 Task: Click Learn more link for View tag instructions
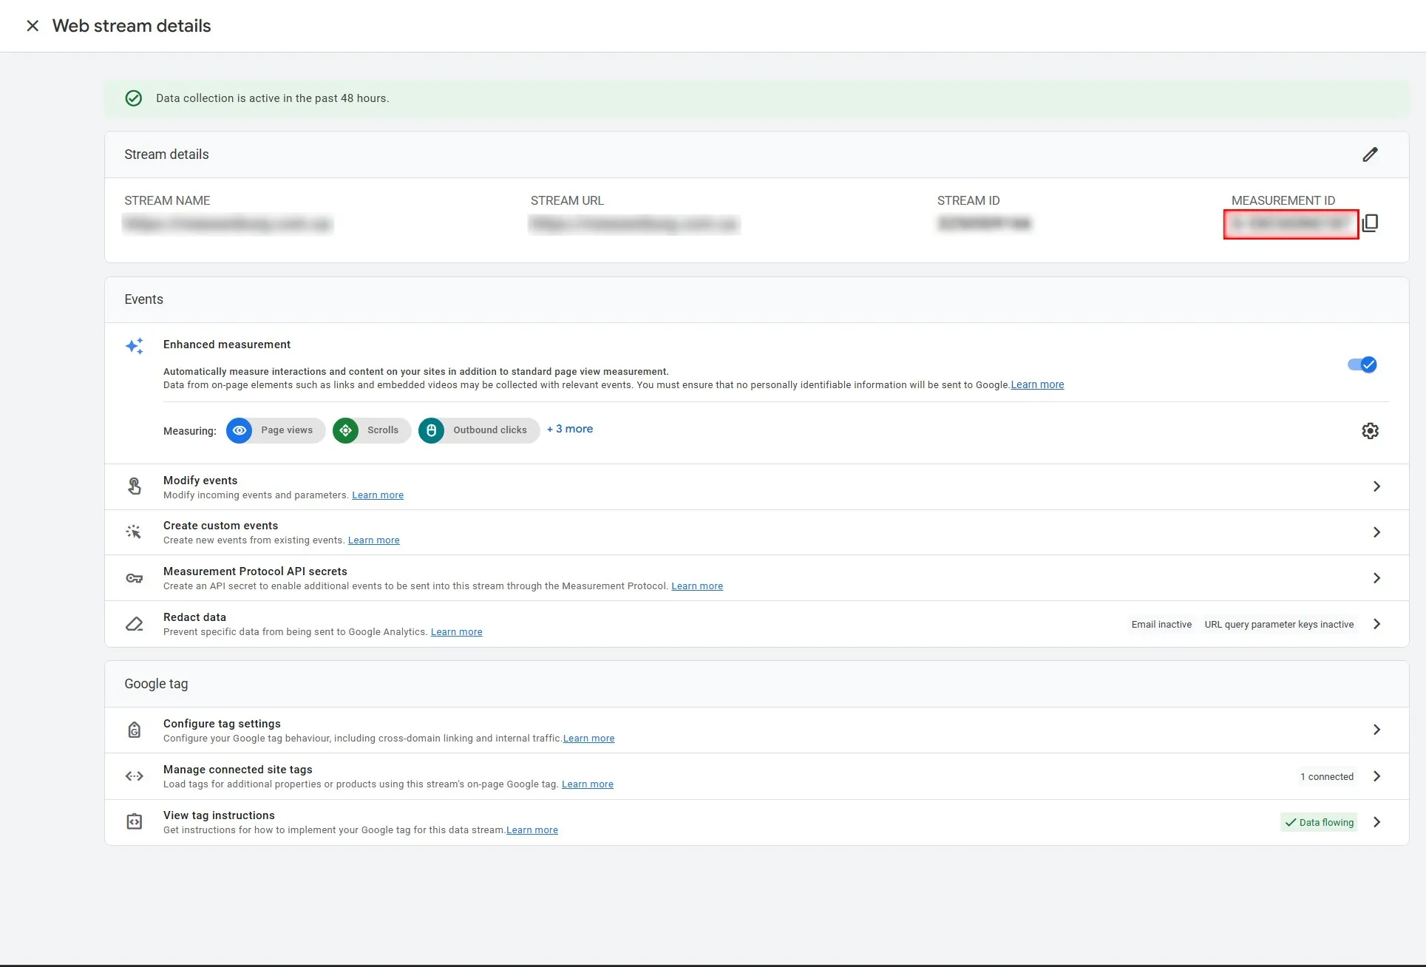[532, 830]
